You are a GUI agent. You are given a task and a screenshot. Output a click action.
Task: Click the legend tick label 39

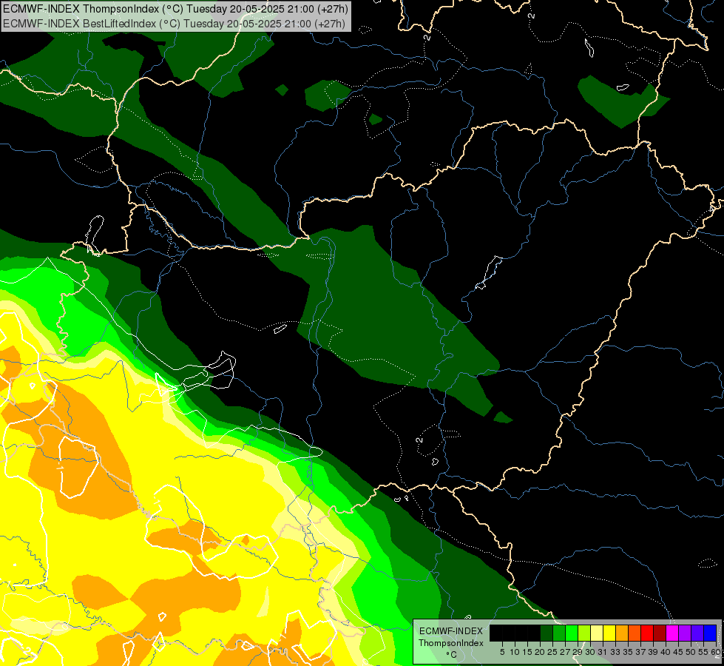pos(653,652)
